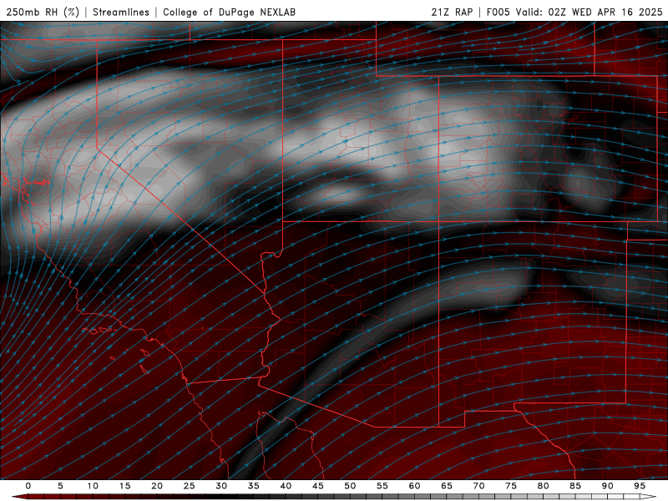
Task: Click the "75" label on the color scale
Action: 511,486
